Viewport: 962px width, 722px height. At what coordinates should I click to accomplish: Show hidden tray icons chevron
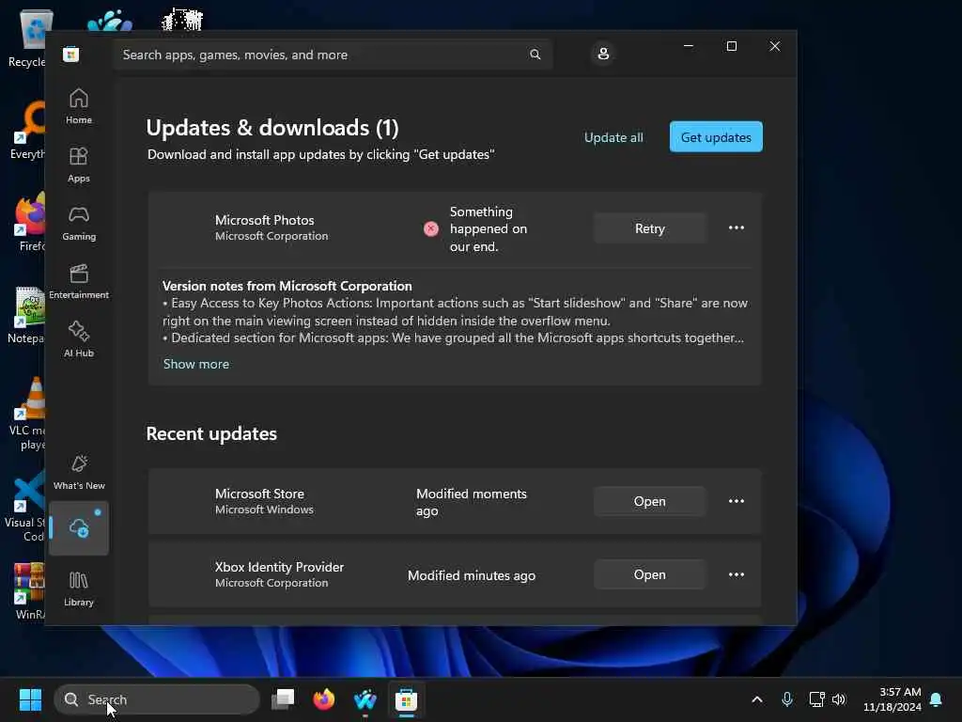(x=757, y=699)
